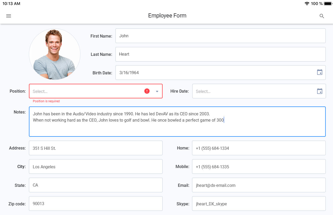Select the Skype field showing jheart_DX_skype
333x215 pixels.
(x=258, y=204)
